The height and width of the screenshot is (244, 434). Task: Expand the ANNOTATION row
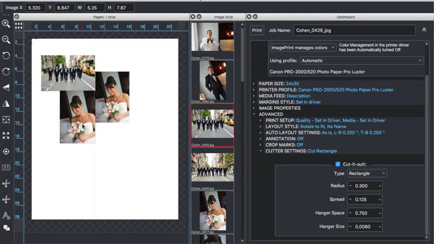coord(260,139)
